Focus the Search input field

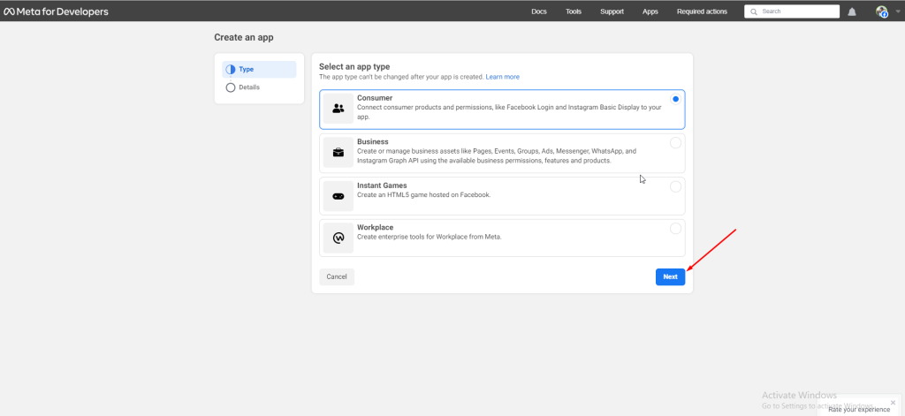click(792, 11)
